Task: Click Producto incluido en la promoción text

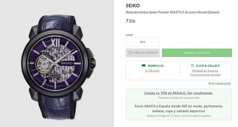Action: 178,98
